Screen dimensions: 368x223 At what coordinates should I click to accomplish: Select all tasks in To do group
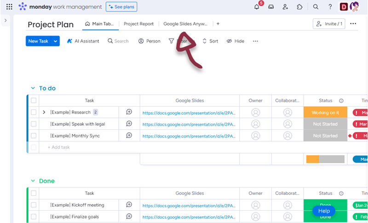click(x=34, y=101)
